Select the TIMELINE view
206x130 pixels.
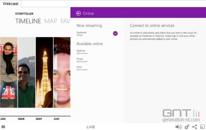tap(28, 21)
